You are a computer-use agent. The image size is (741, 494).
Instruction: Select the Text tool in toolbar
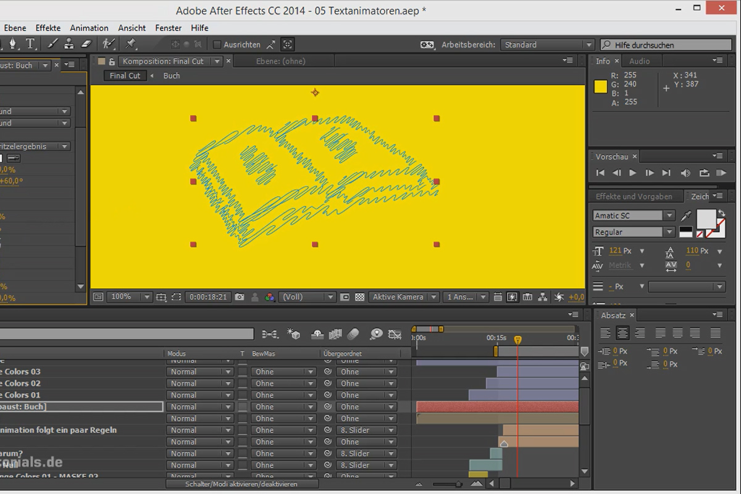pos(30,44)
